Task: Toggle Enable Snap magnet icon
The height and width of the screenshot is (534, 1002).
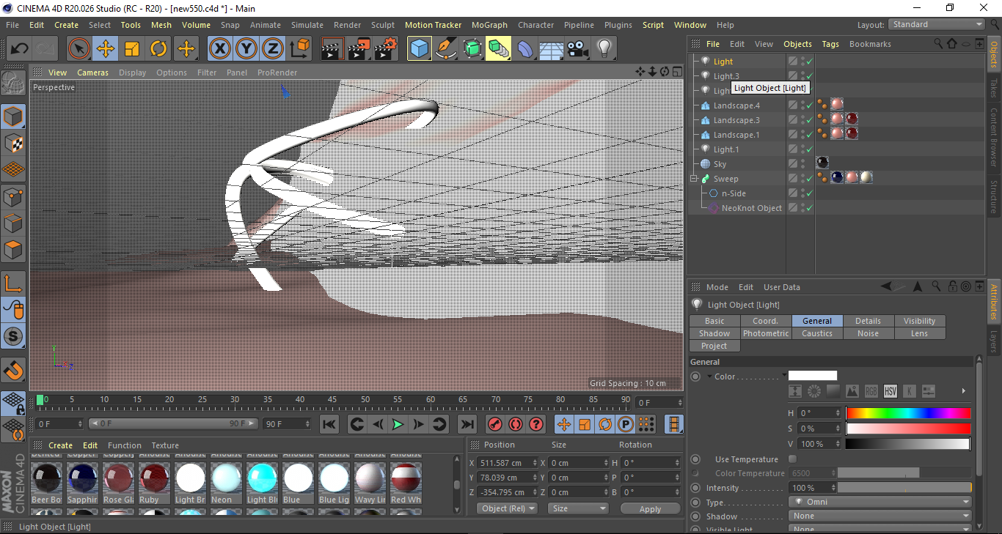Action: tap(13, 371)
